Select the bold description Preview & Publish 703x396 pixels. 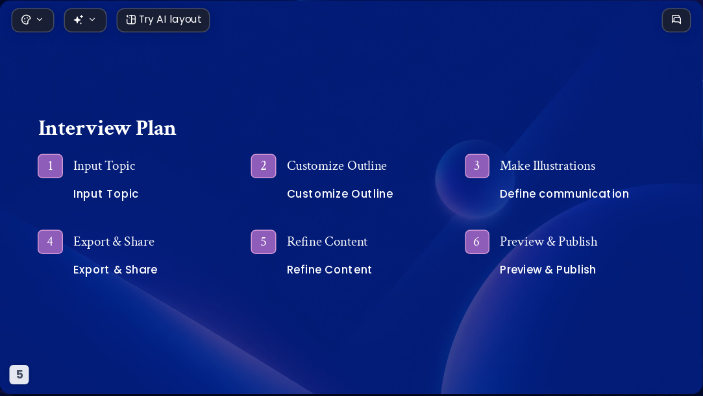pos(547,270)
